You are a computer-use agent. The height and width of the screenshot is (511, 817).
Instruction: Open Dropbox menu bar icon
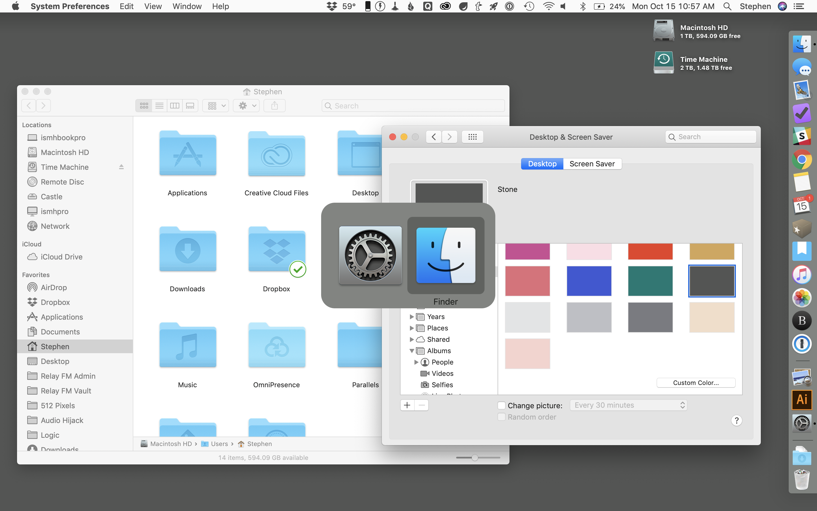point(332,7)
